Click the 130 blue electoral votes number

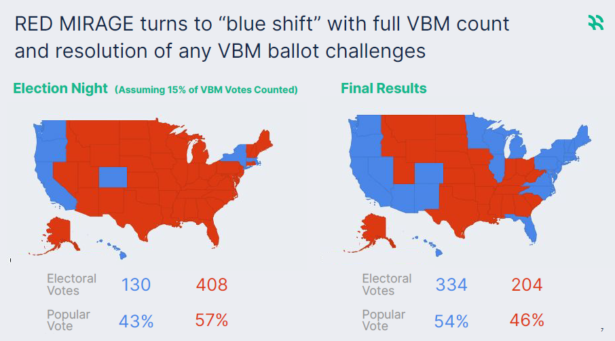click(x=136, y=285)
